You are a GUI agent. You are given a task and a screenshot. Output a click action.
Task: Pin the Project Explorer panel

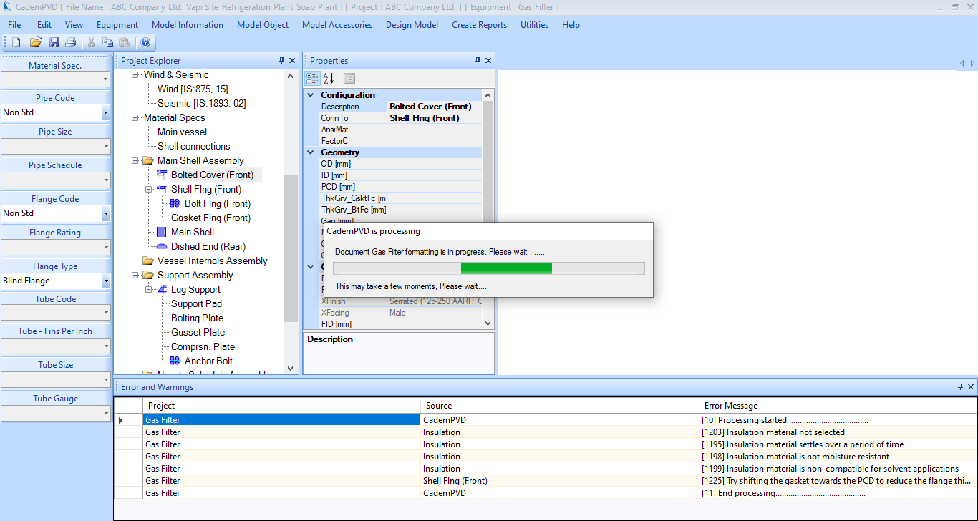pyautogui.click(x=281, y=61)
